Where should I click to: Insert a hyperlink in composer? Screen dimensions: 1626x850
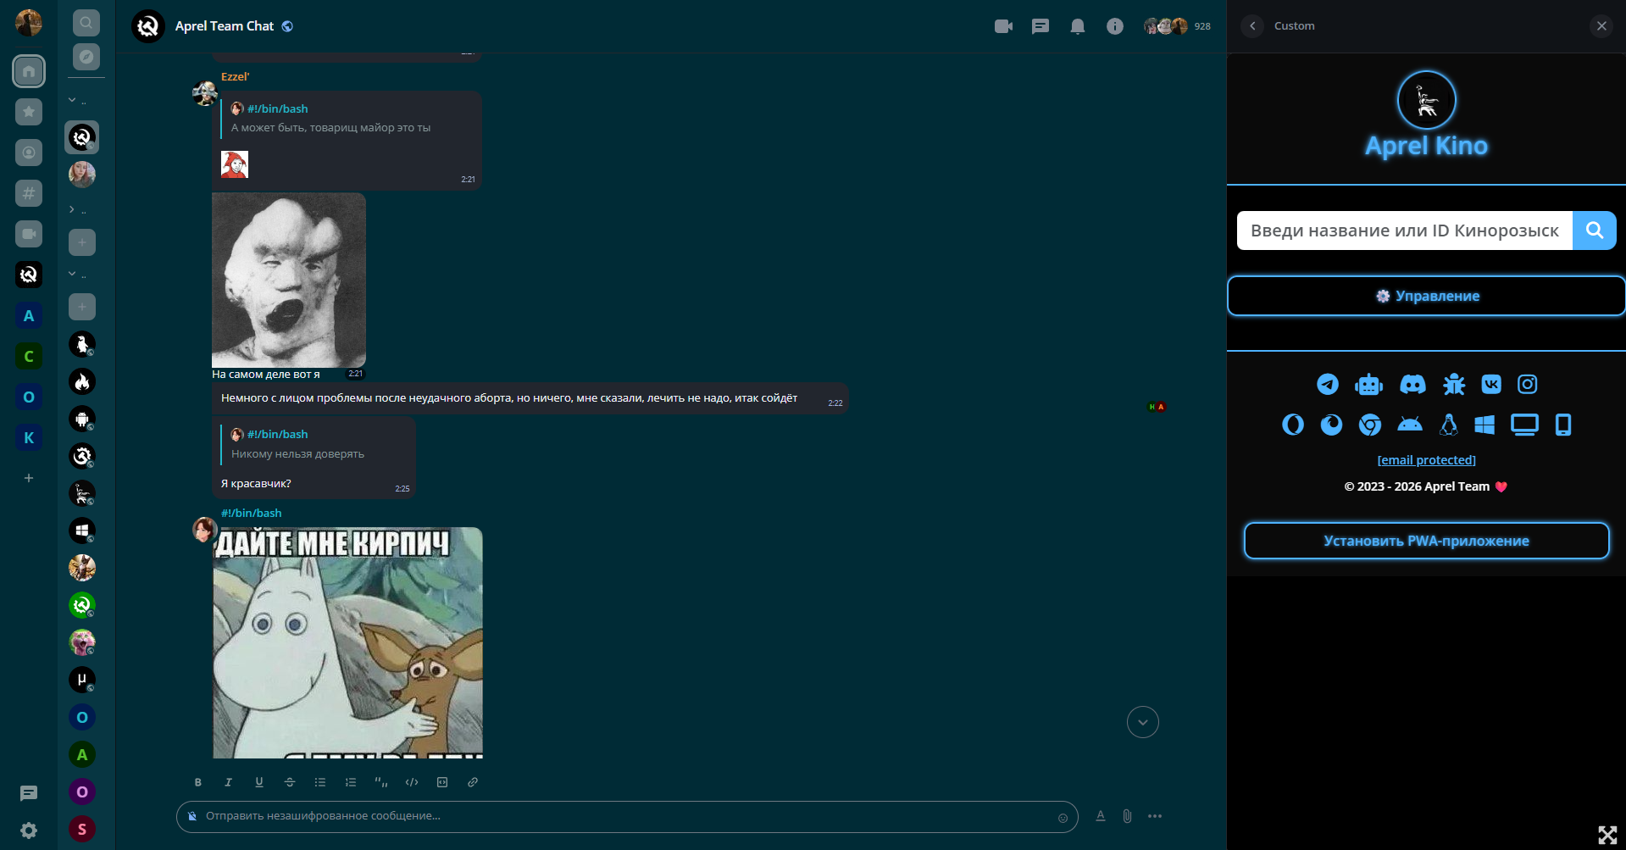tap(473, 782)
